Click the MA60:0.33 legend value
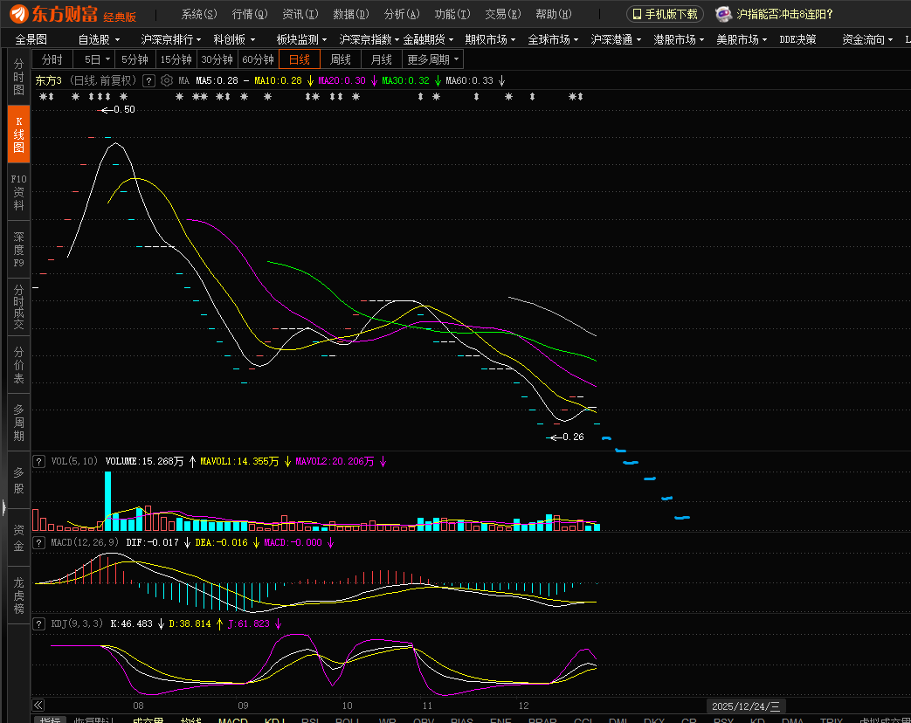This screenshot has height=723, width=911. coord(469,80)
